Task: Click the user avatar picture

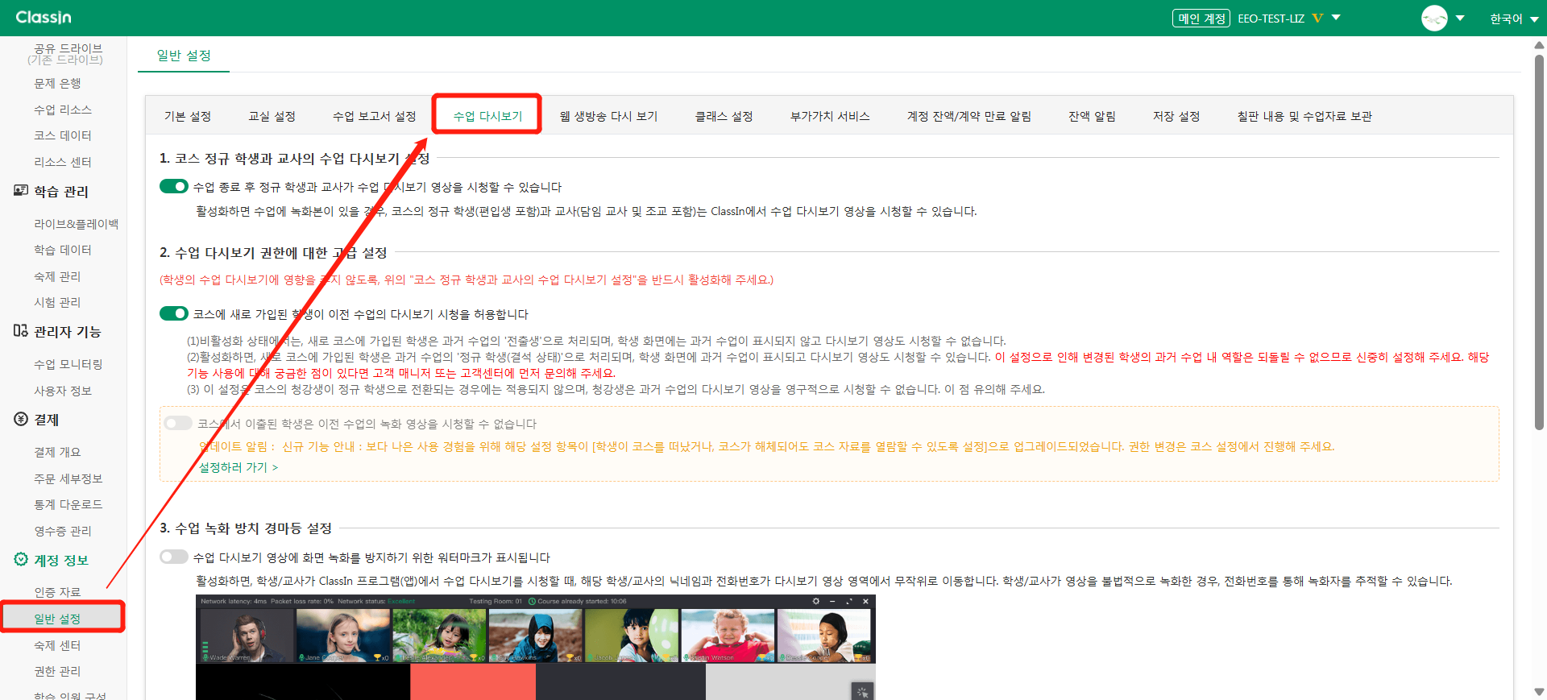Action: (1434, 18)
